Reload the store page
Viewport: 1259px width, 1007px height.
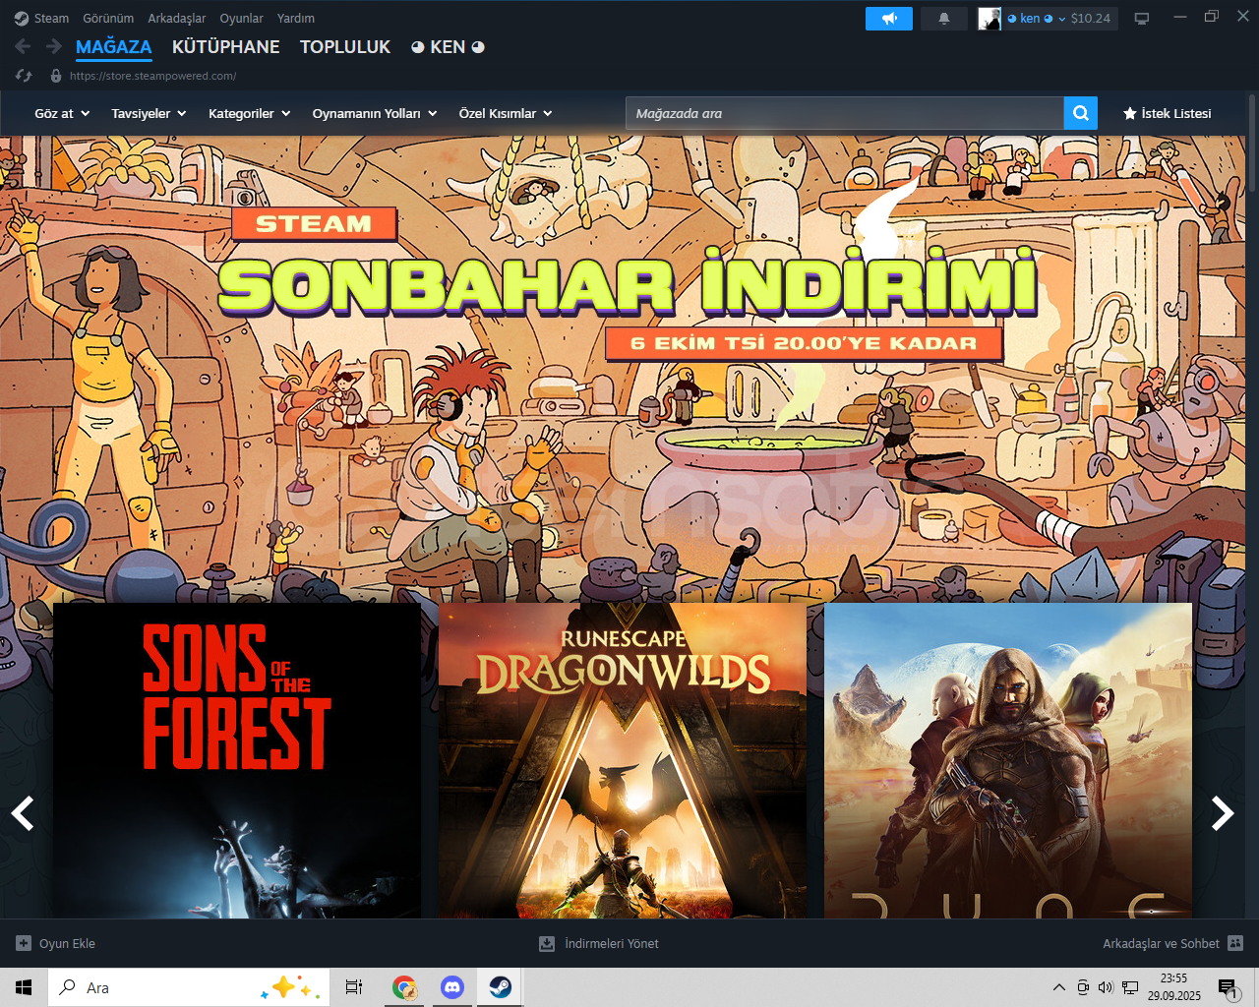click(x=25, y=76)
